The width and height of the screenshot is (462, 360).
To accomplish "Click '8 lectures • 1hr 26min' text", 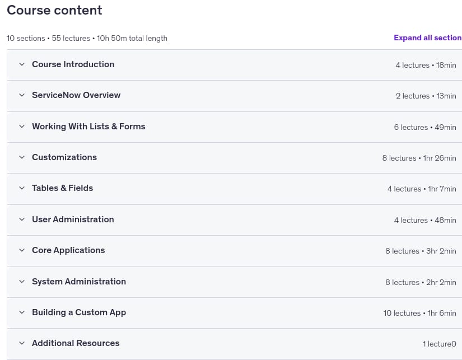I will pyautogui.click(x=419, y=158).
